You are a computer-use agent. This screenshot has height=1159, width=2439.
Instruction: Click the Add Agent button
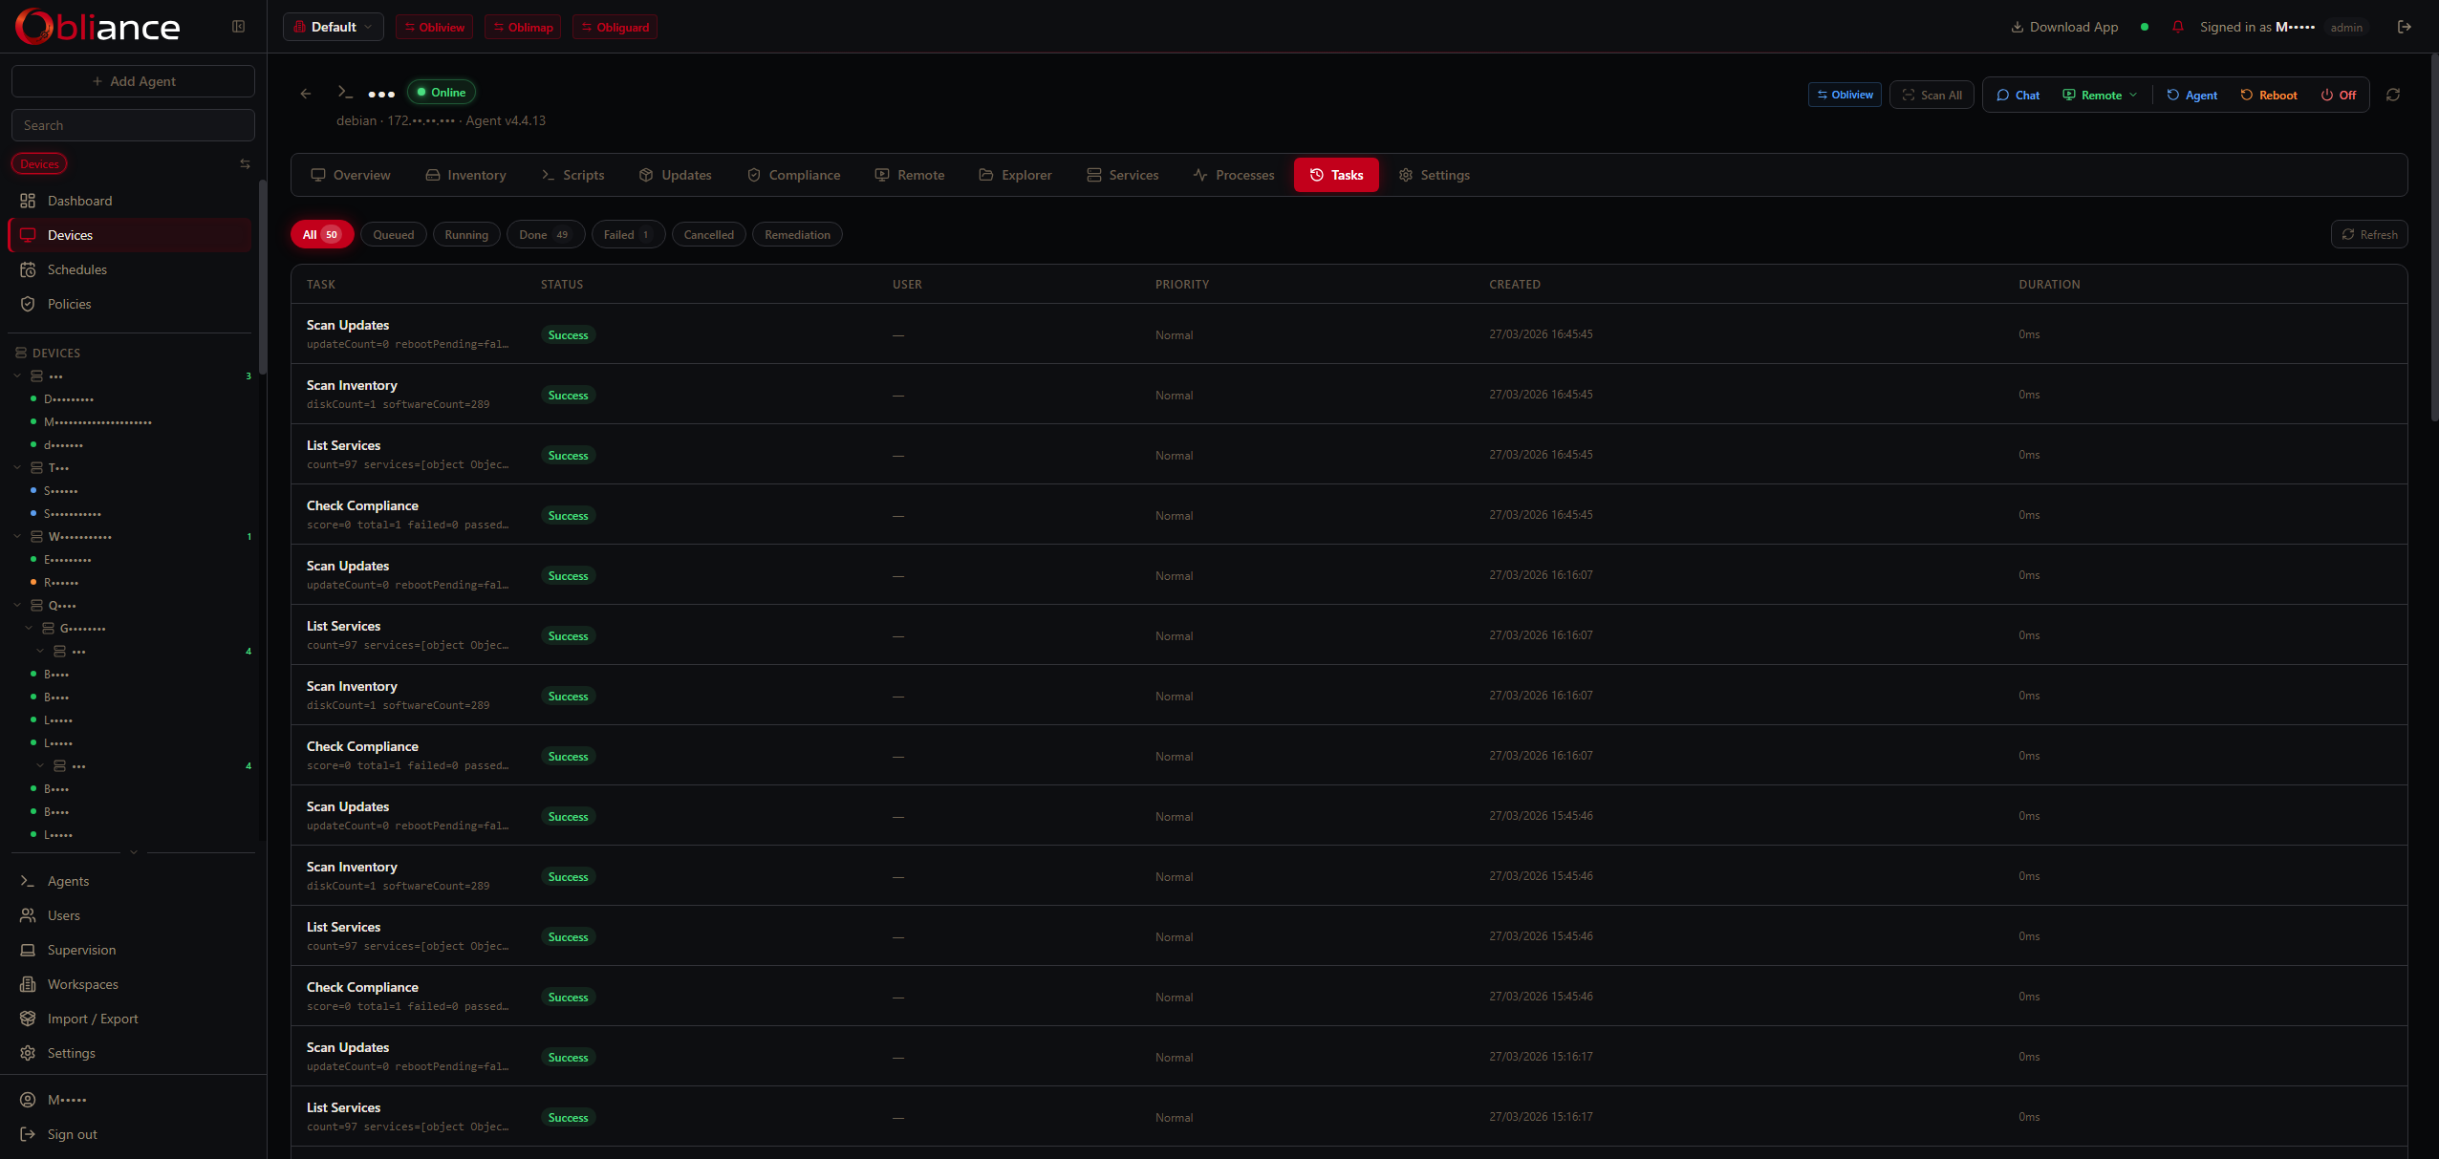tap(133, 80)
